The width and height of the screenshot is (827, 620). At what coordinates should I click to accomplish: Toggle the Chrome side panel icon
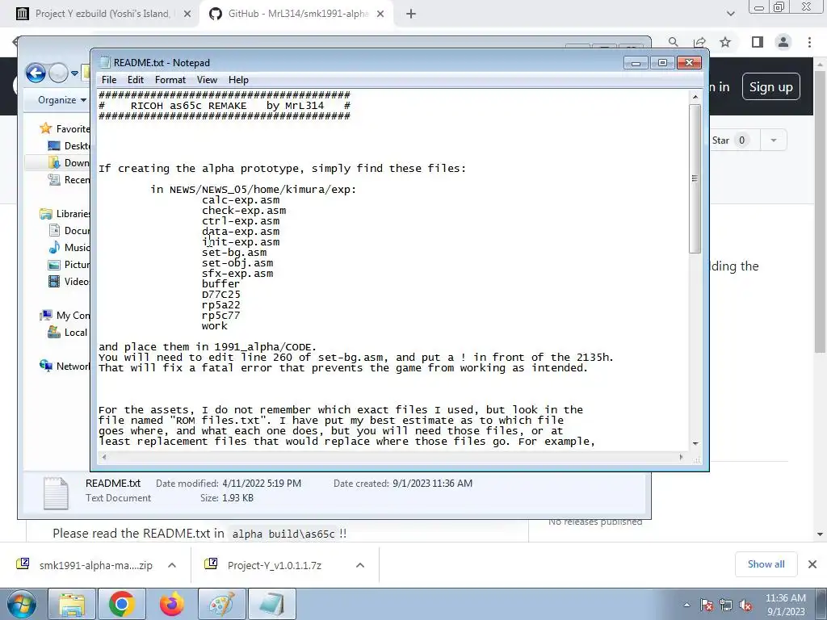click(757, 42)
